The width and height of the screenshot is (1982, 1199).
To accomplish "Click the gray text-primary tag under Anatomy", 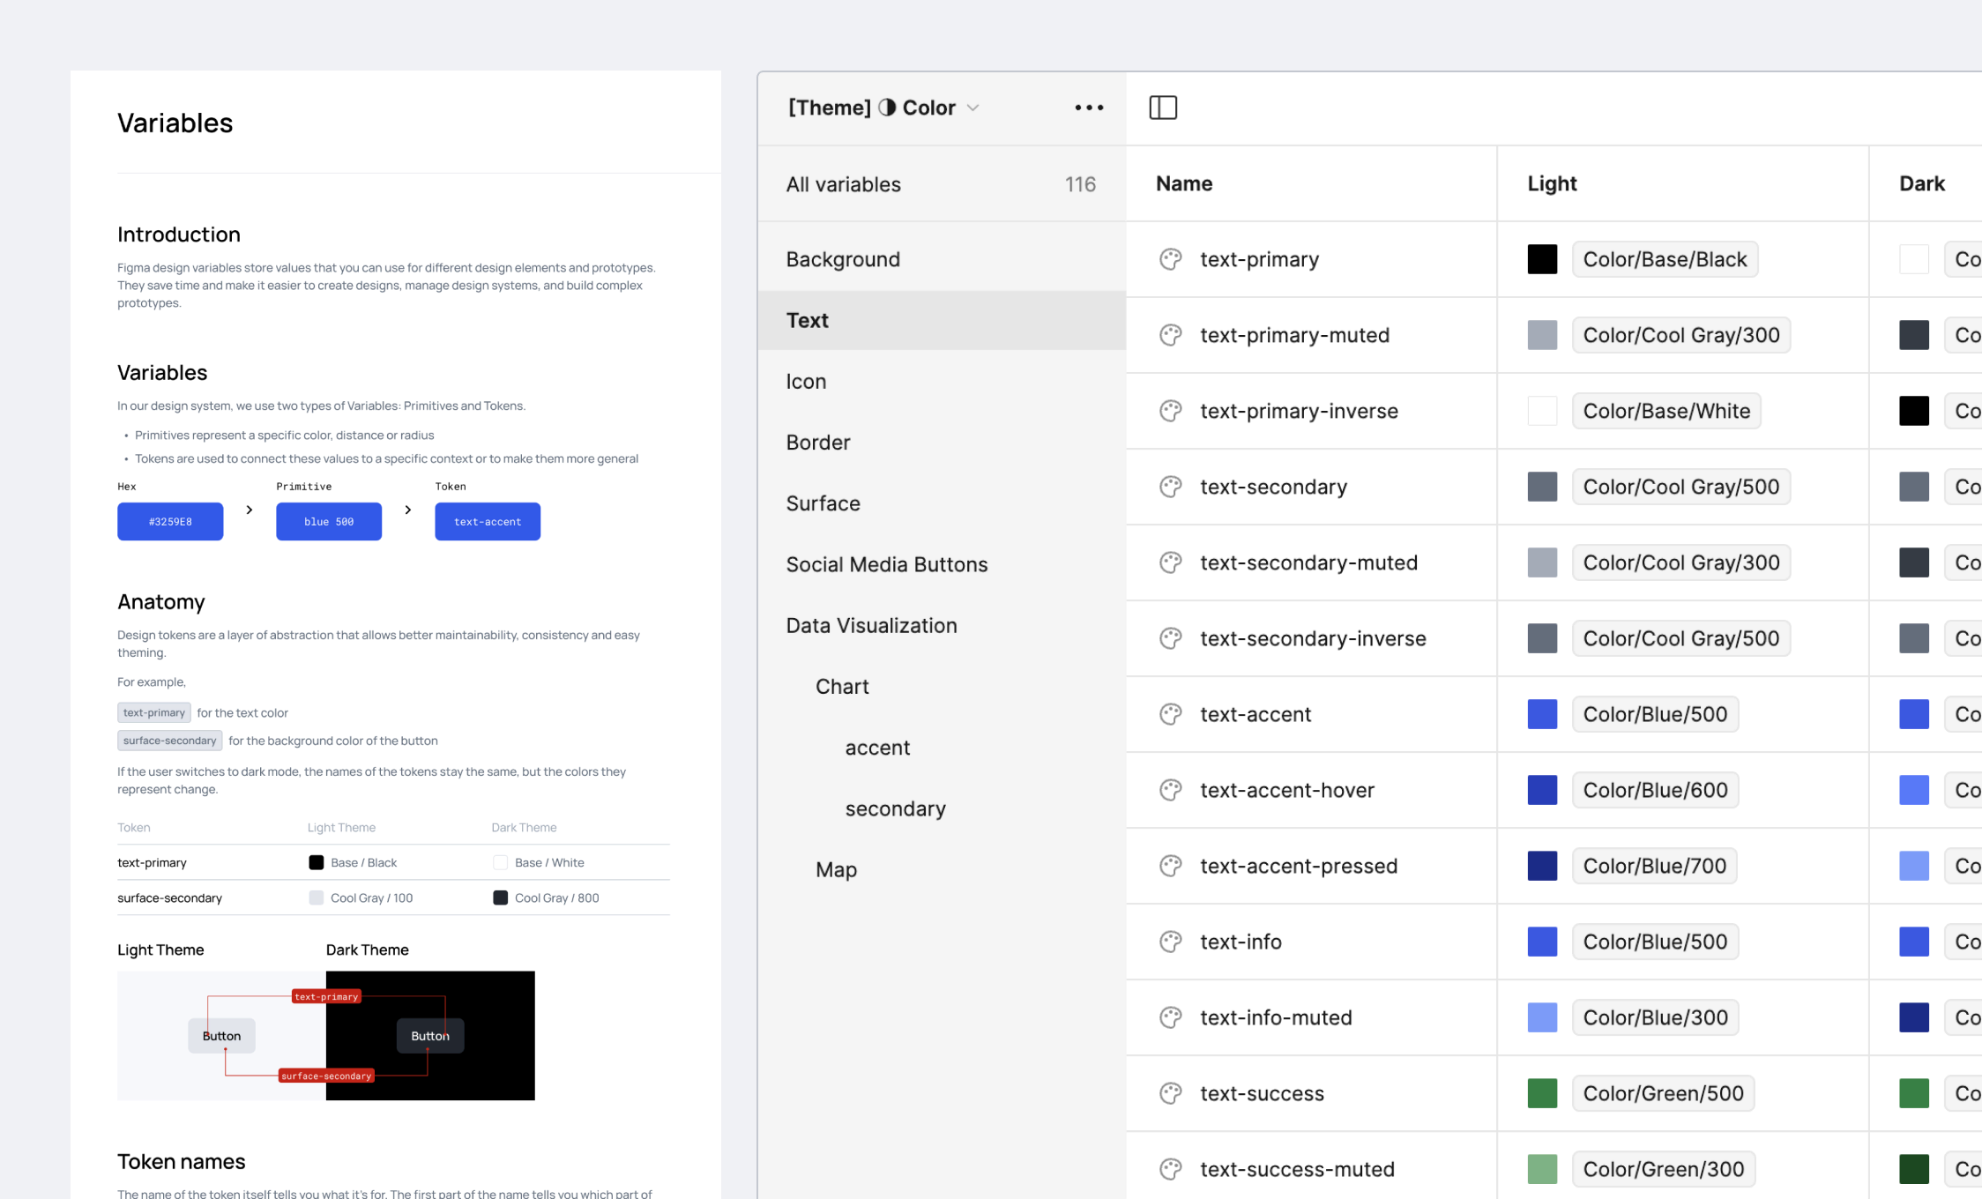I will click(x=154, y=712).
